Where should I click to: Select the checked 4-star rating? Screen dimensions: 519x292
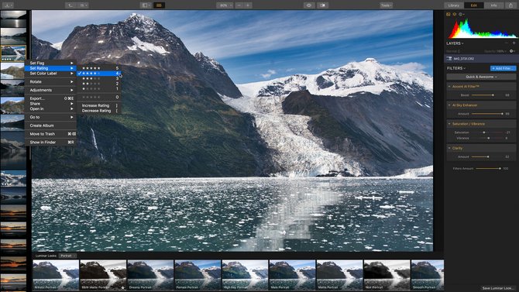98,73
